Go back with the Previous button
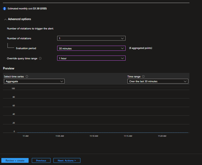This screenshot has width=202, height=165. click(x=41, y=161)
